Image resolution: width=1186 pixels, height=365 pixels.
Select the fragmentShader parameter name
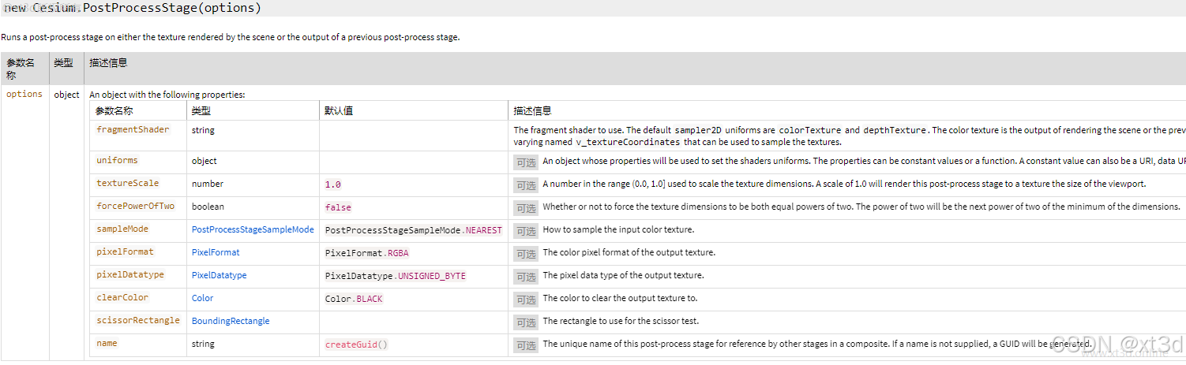click(133, 130)
